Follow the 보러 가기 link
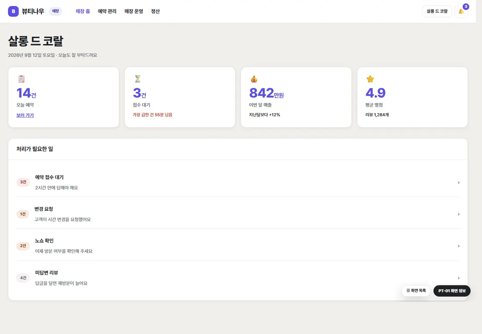The width and height of the screenshot is (482, 334). coord(25,115)
